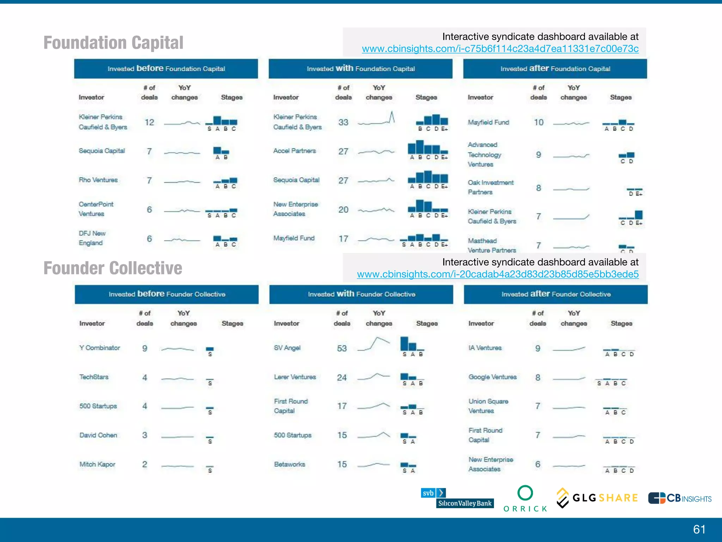Select the 'Invested after Founder Collective' header
This screenshot has height=542, width=722.
tap(556, 294)
